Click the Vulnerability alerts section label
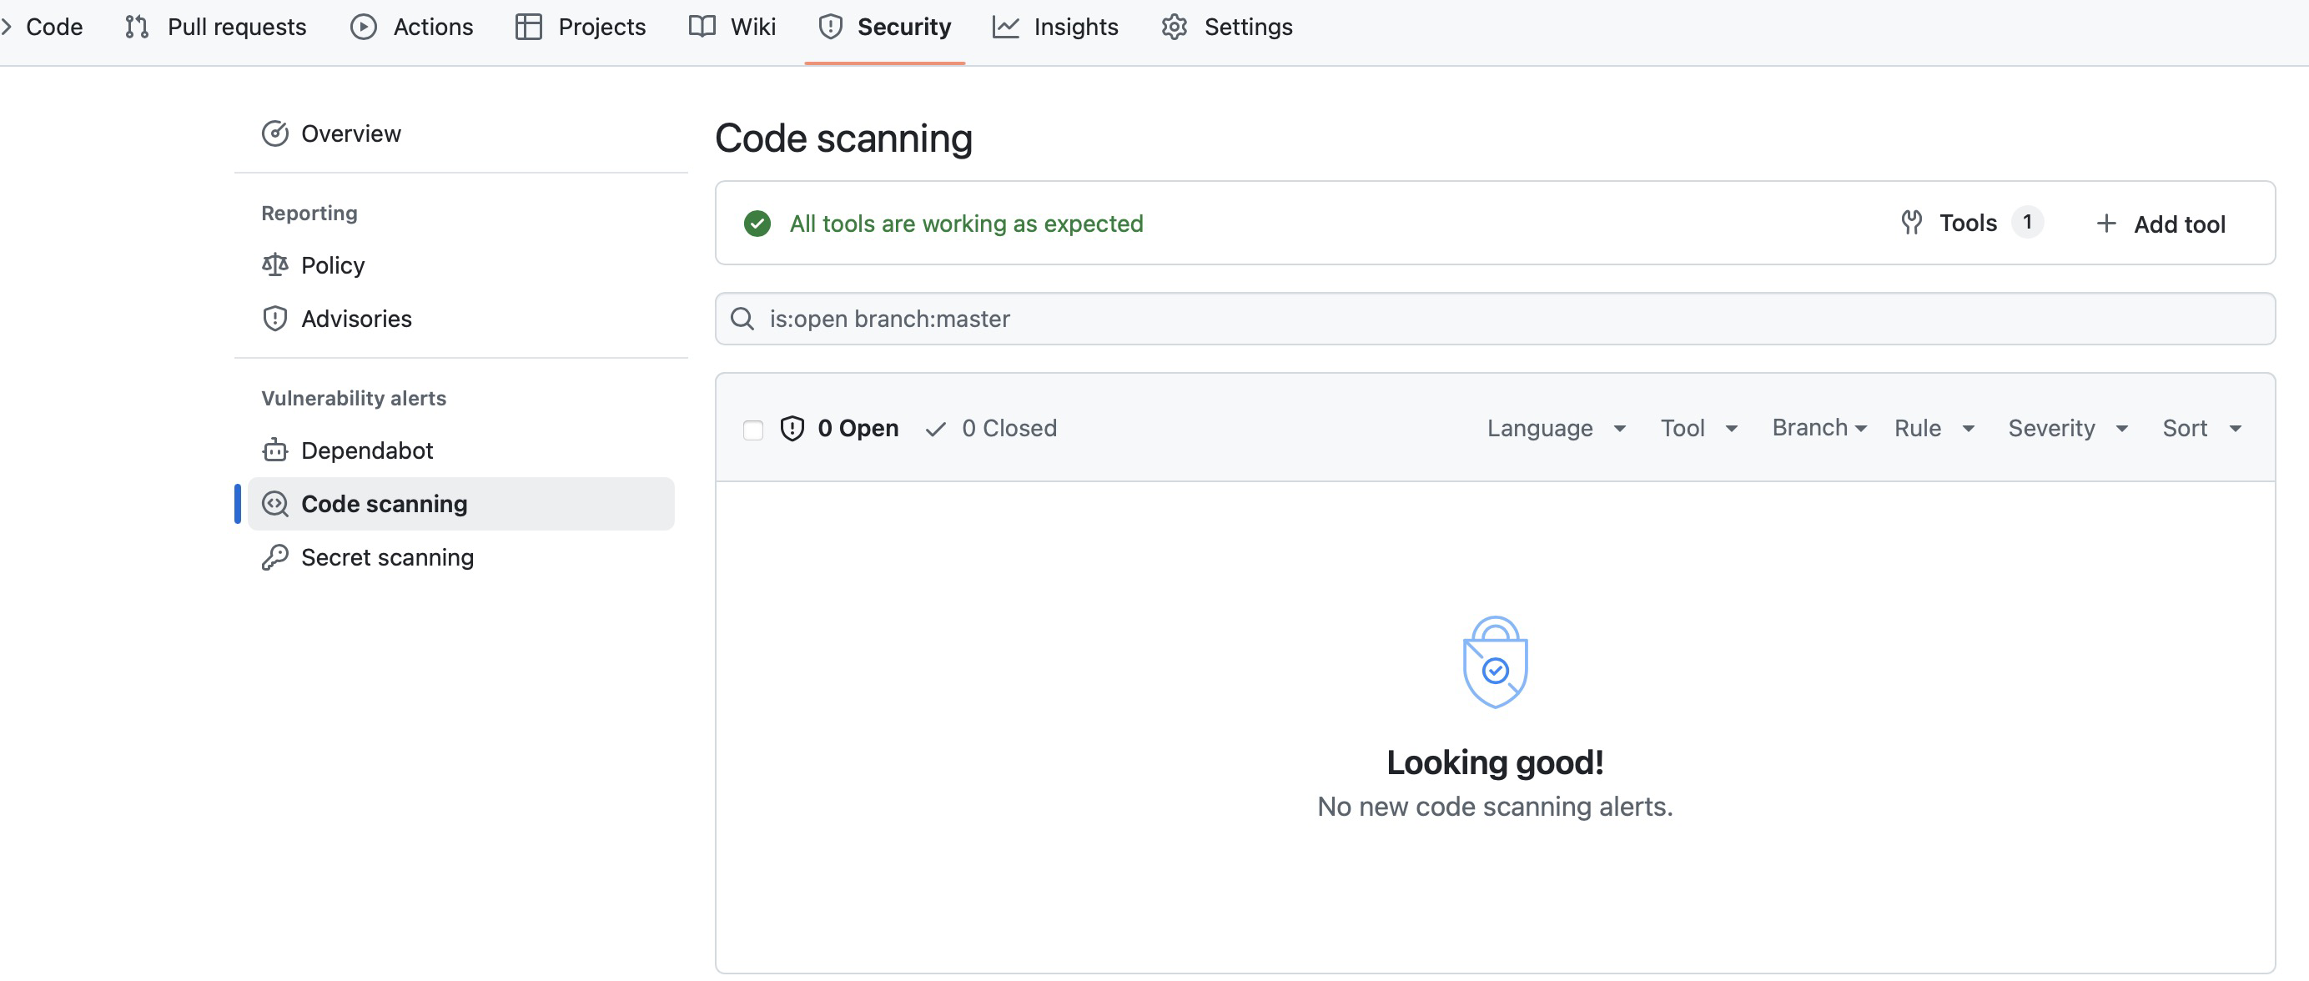 354,398
